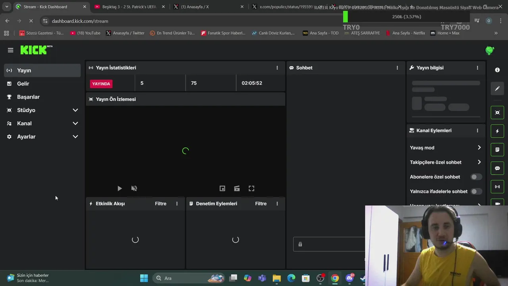Open Fanatik Spor Haberleri bookmark

coord(223,33)
